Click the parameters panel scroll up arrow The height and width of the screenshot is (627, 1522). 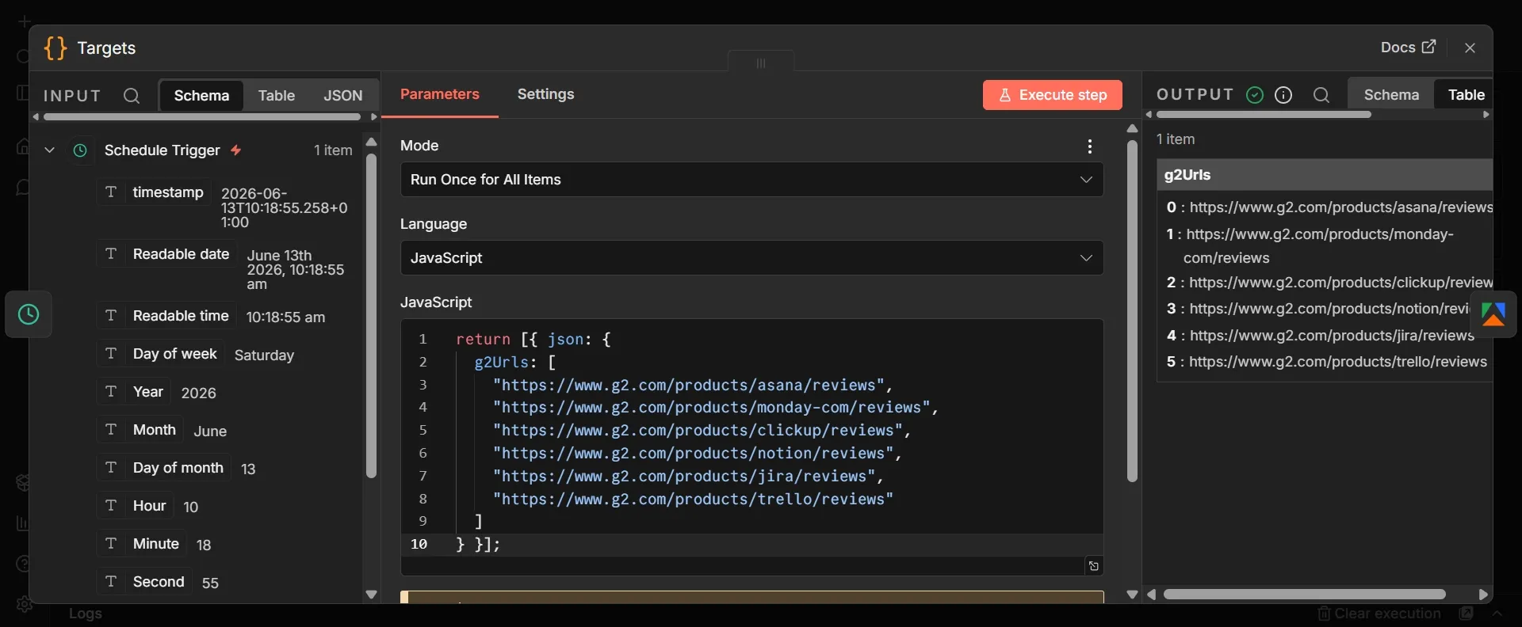pos(1132,128)
